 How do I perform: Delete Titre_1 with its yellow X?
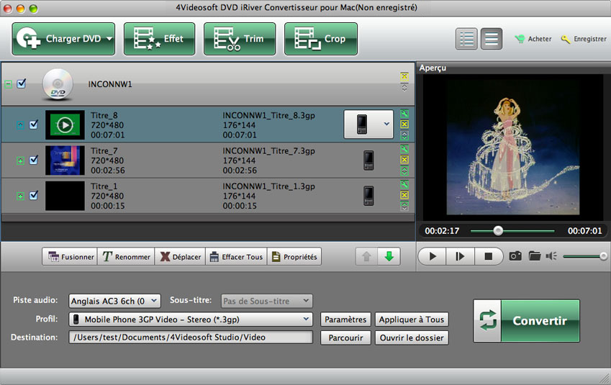click(404, 195)
